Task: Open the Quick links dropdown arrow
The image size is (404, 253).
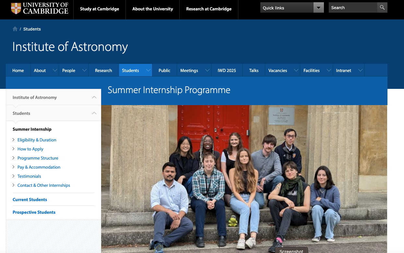Action: (319, 8)
